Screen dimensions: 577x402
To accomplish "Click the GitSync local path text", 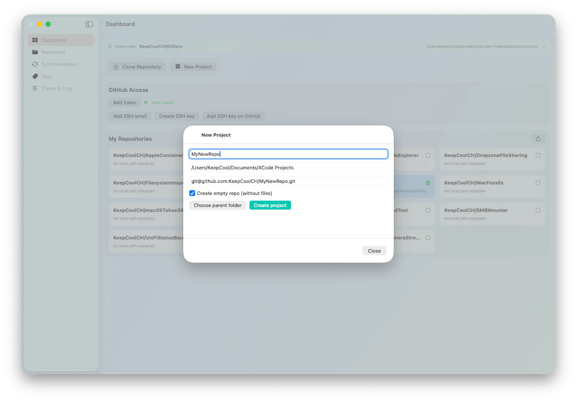I will [x=482, y=47].
